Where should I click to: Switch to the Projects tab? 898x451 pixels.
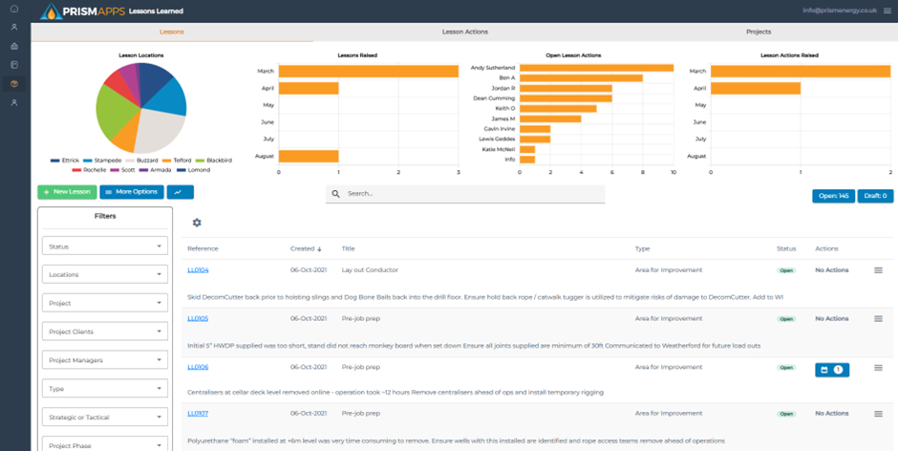pos(758,32)
